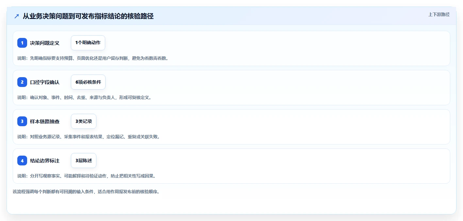
Task: Click the description starting 先明确指标要支持预算
Action: [x=93, y=58]
